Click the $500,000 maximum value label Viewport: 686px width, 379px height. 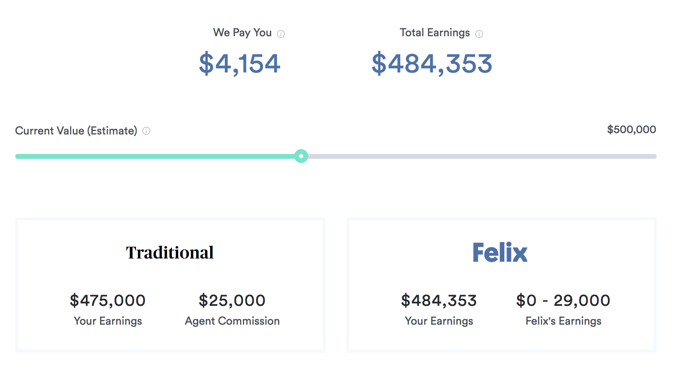(631, 130)
